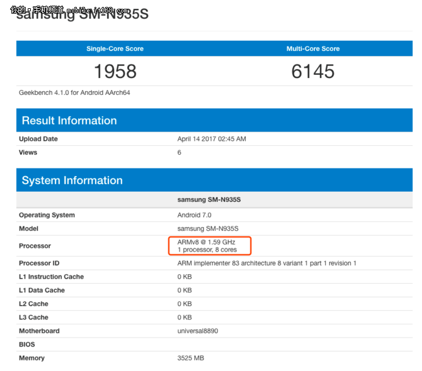422x371 pixels.
Task: Click the L2 Cache label
Action: coord(33,304)
